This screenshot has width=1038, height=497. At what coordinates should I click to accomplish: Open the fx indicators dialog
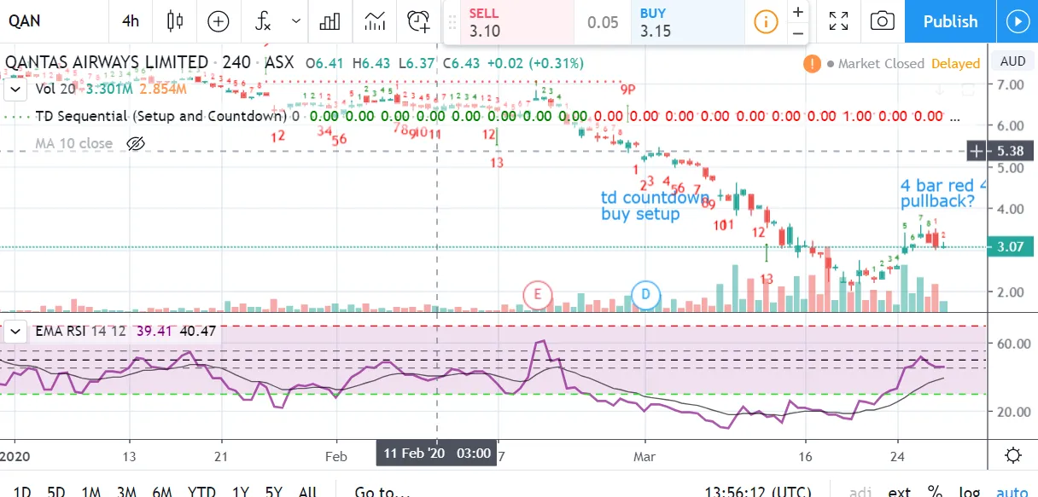pos(263,21)
